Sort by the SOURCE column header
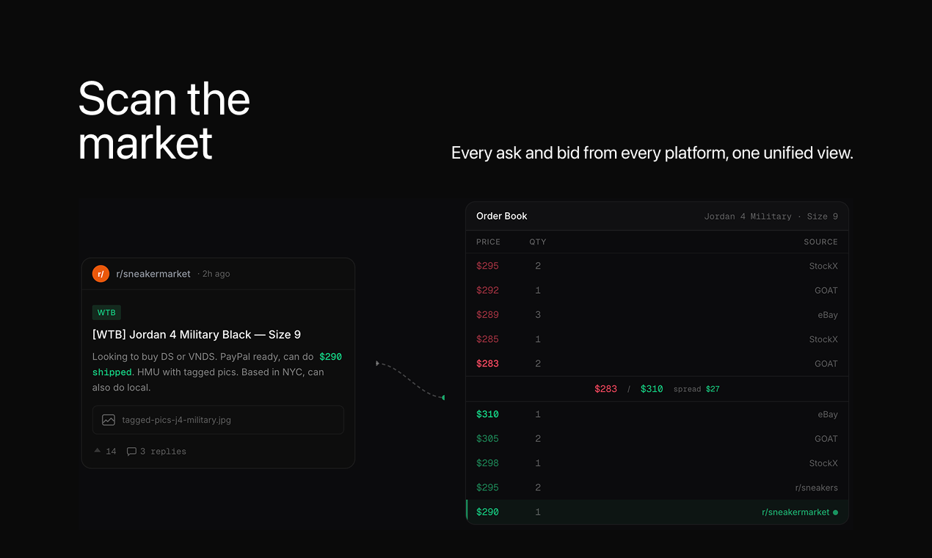The width and height of the screenshot is (932, 558). (x=820, y=242)
